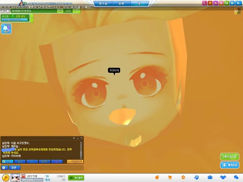Click the translucent yellow P badge below toolbar
Screen dimensions: 243x182
237,11
